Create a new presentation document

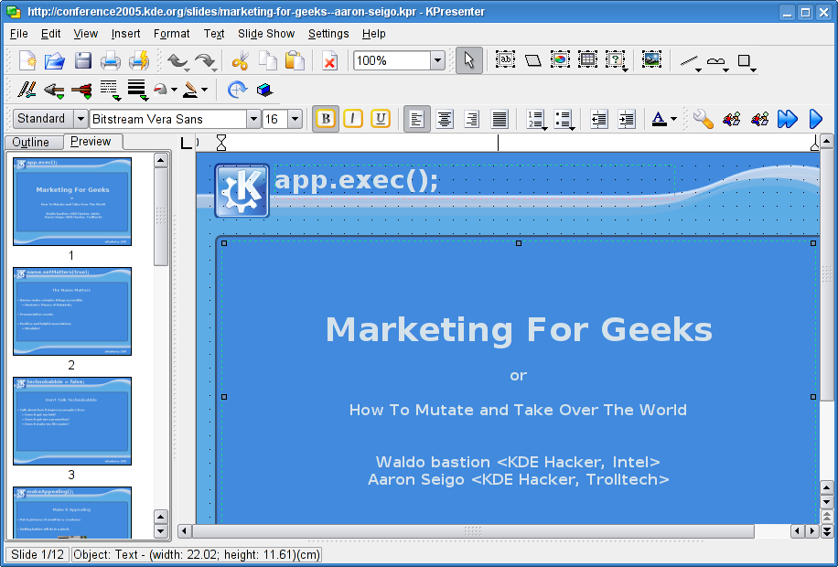click(x=27, y=60)
